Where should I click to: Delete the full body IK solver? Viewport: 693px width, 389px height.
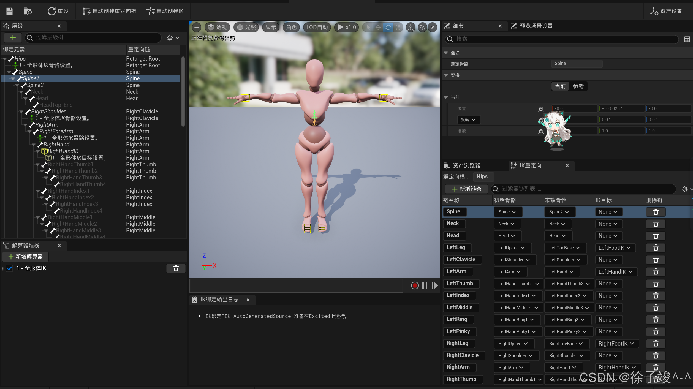(176, 268)
